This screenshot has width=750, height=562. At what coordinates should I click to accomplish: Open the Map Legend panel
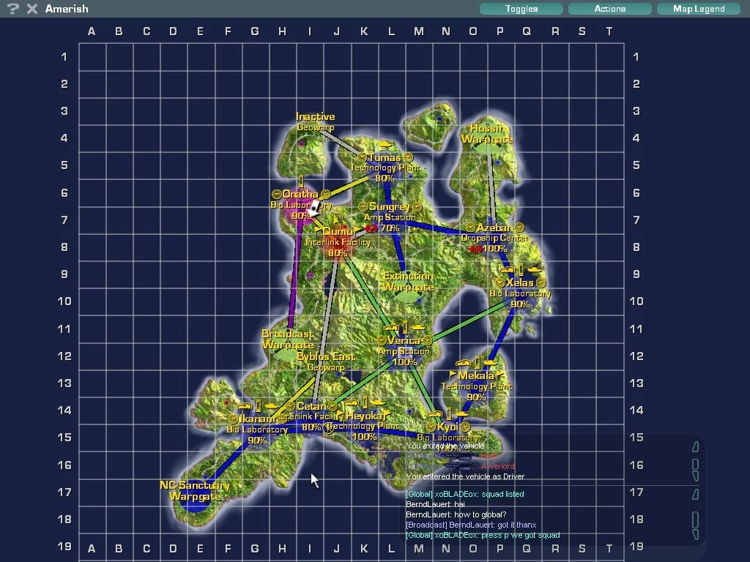pyautogui.click(x=698, y=9)
